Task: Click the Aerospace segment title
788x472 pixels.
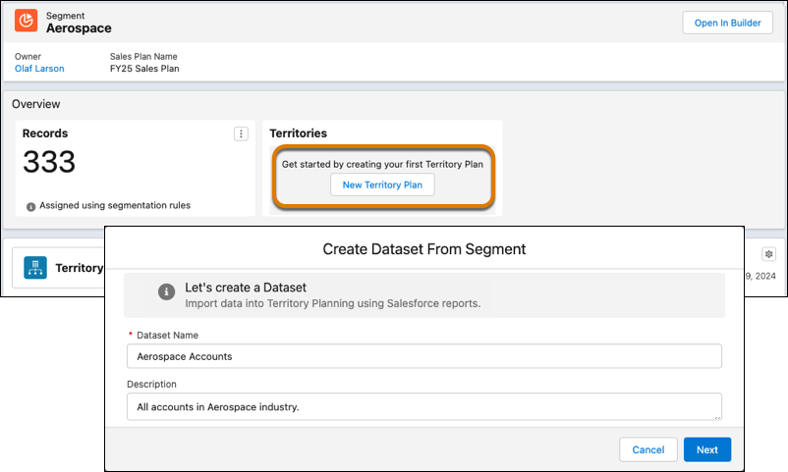Action: point(79,28)
